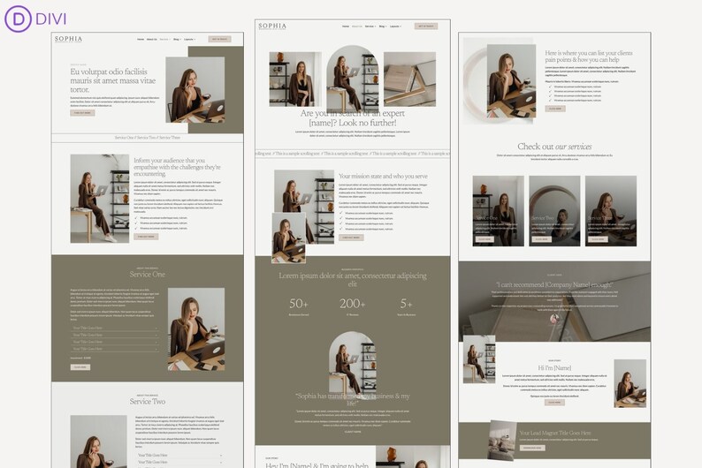This screenshot has width=702, height=468.
Task: Click Lead Magnet cover image
Action: pos(501,441)
